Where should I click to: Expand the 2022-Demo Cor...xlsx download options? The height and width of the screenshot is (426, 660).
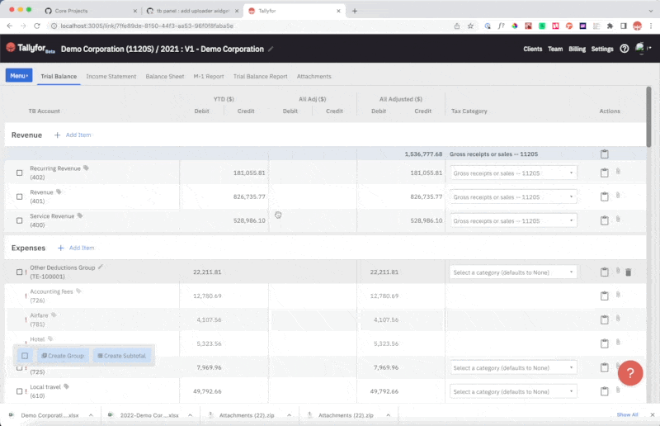click(x=191, y=415)
